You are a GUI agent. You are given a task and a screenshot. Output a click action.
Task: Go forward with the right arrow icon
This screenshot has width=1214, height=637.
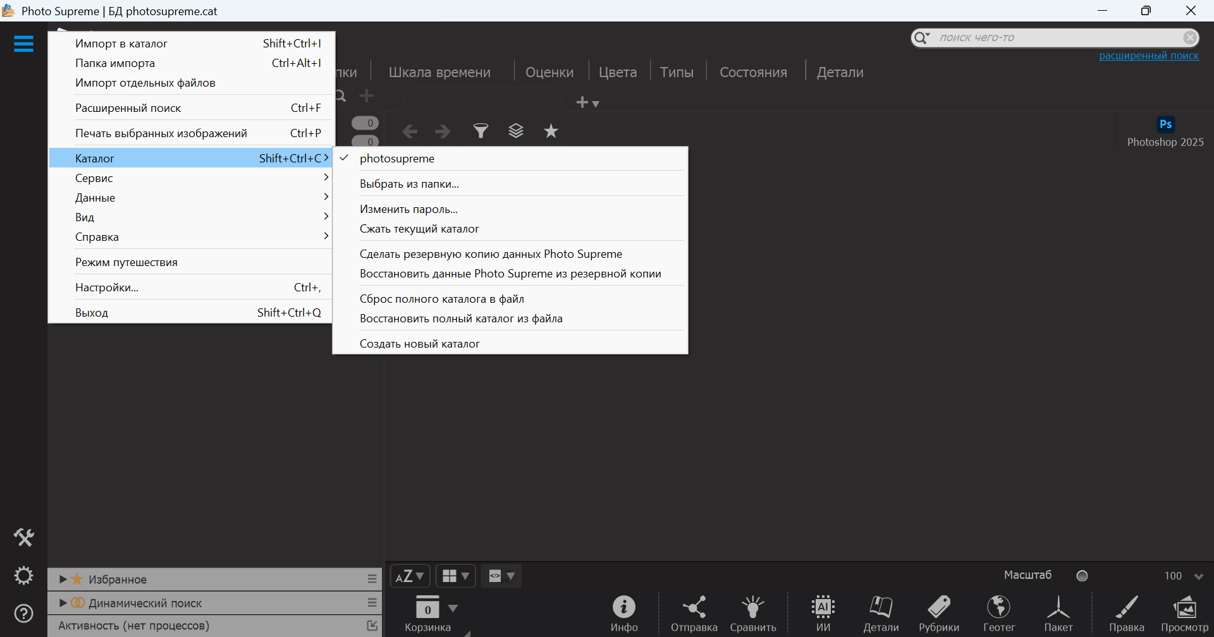click(x=443, y=131)
